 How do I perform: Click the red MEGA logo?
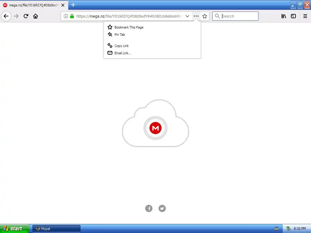tap(155, 128)
